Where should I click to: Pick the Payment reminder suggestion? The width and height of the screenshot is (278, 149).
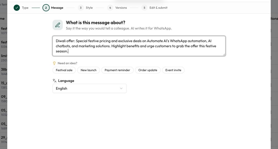(117, 70)
